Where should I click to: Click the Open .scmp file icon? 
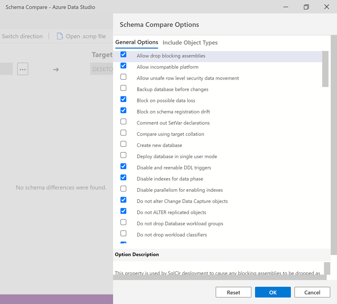click(60, 36)
